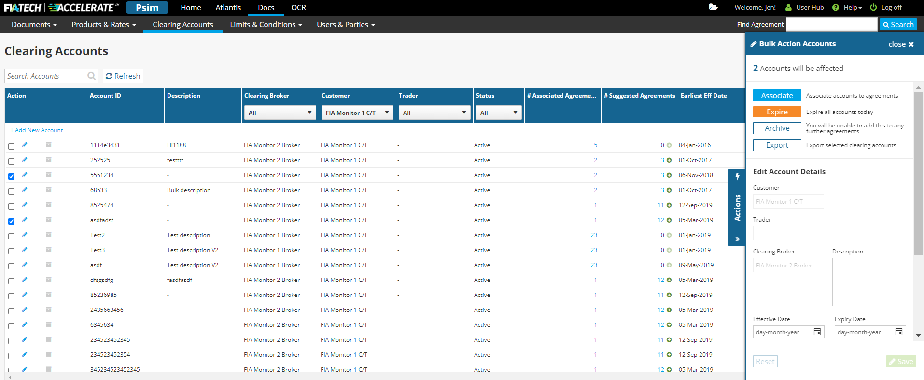The image size is (924, 380).
Task: Edit account 5551234 with pencil icon
Action: 25,175
